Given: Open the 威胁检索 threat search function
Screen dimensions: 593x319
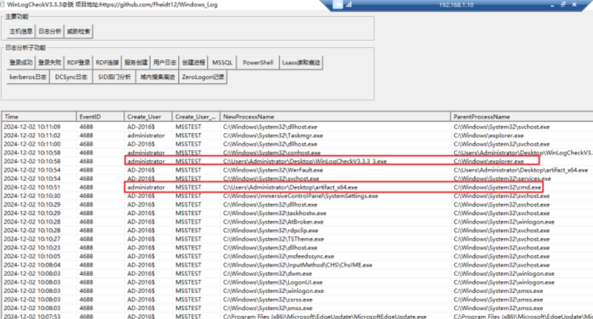Looking at the screenshot, I should tap(78, 32).
